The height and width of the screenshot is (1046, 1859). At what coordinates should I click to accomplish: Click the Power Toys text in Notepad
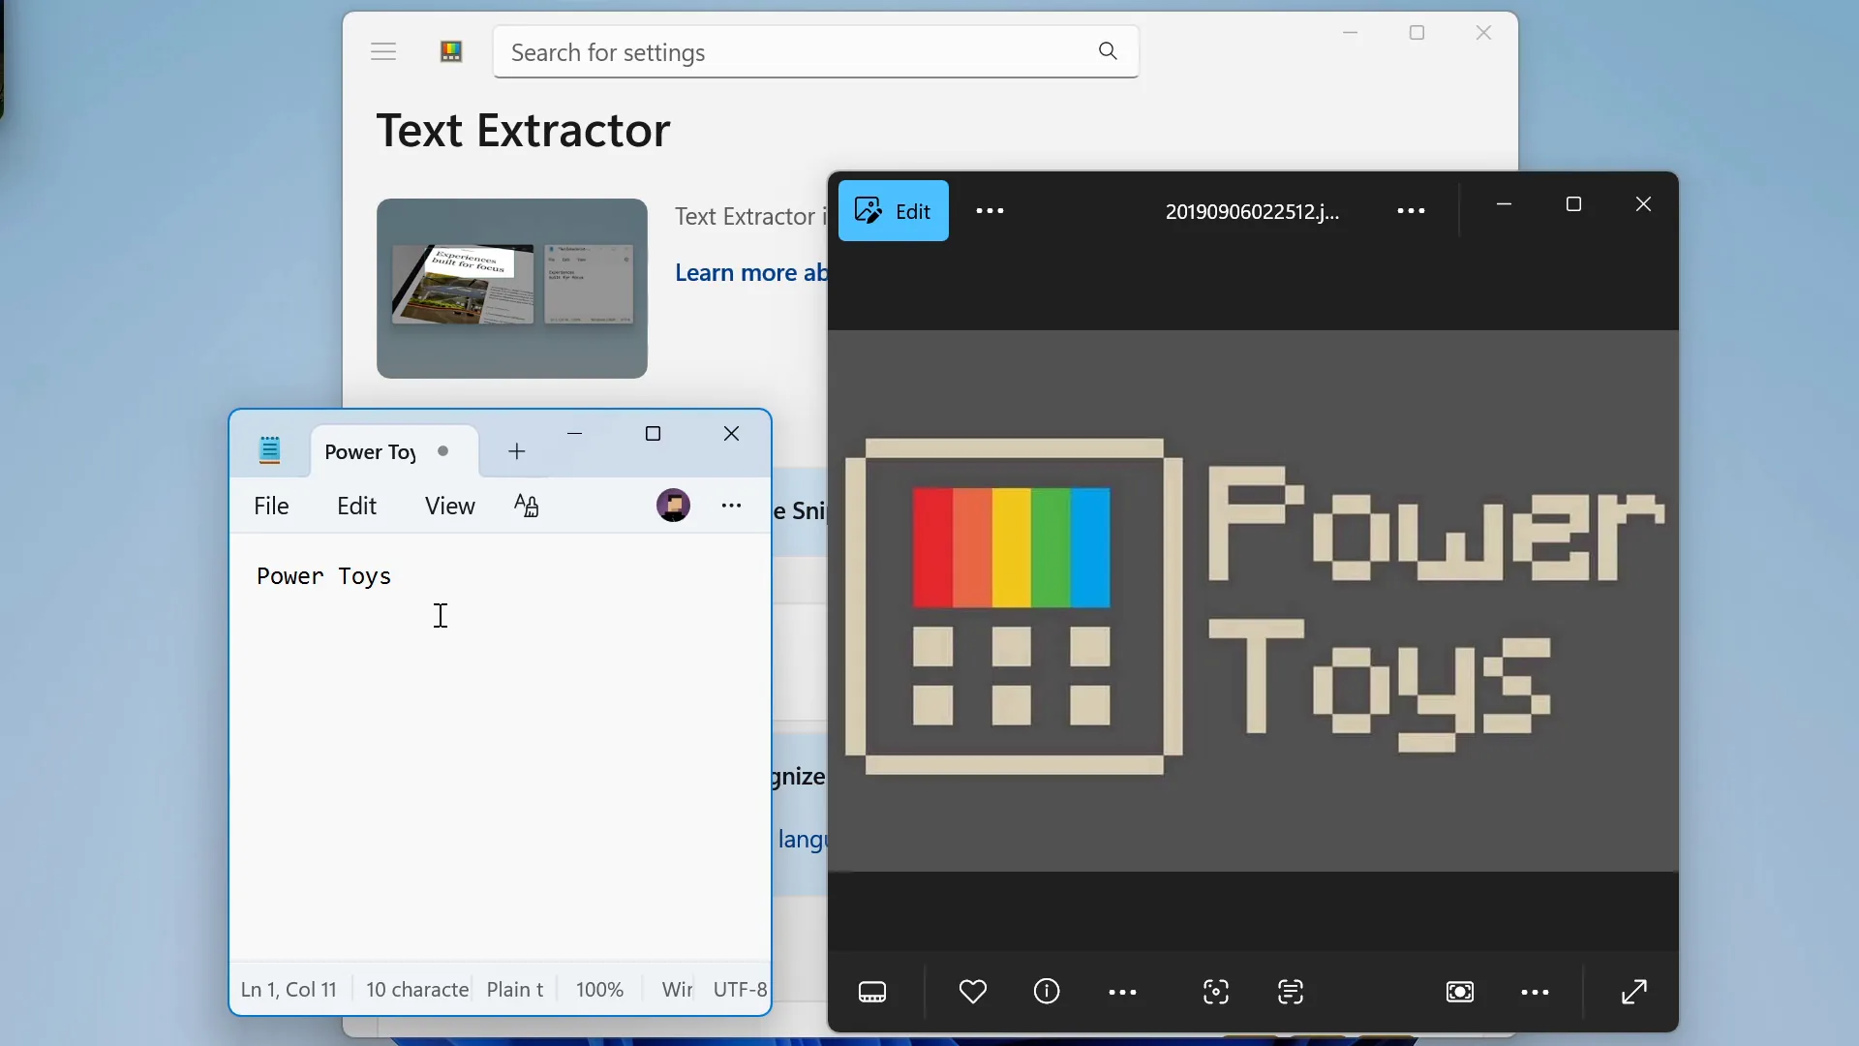point(324,576)
